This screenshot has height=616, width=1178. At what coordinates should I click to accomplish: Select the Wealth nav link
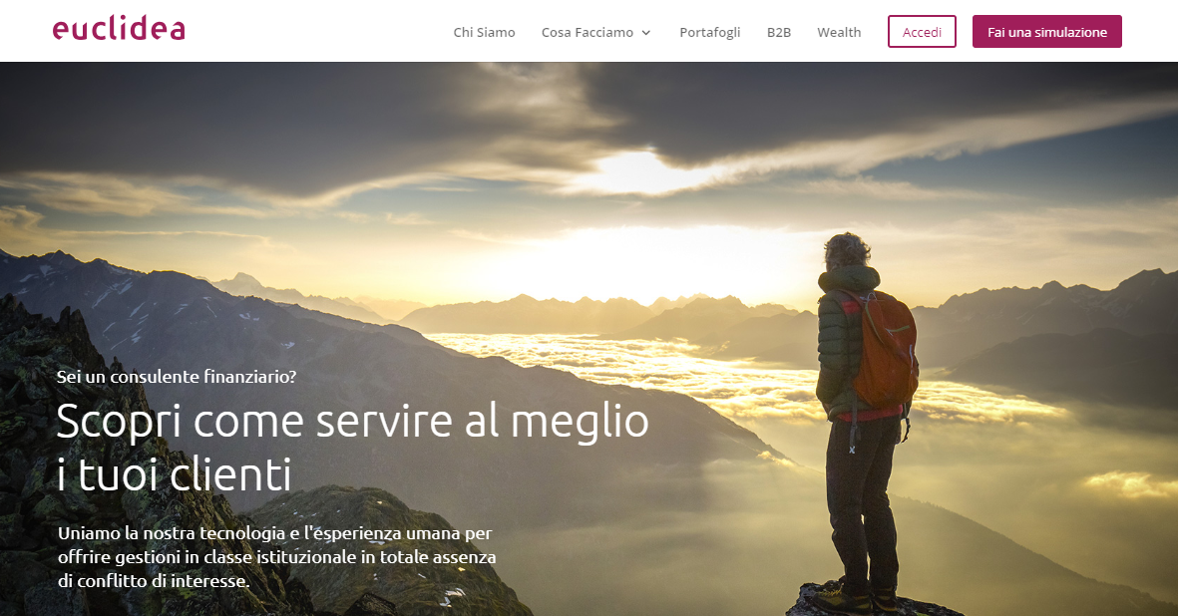839,32
